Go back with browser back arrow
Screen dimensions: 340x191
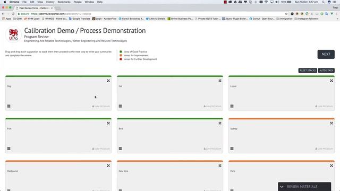click(x=3, y=14)
